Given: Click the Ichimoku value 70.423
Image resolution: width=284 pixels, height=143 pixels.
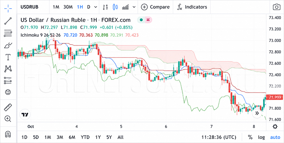Looking at the screenshot, I should click(x=132, y=35).
